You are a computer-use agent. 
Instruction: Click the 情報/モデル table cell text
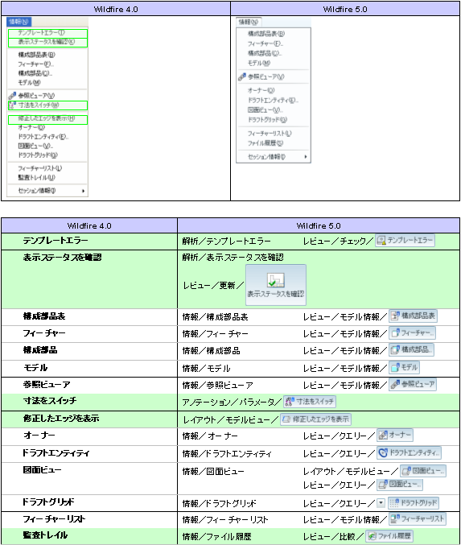[206, 368]
